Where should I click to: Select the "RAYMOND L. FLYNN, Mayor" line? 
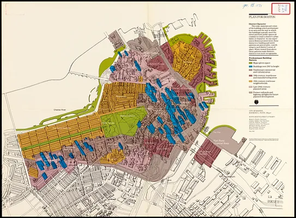tap(260, 113)
